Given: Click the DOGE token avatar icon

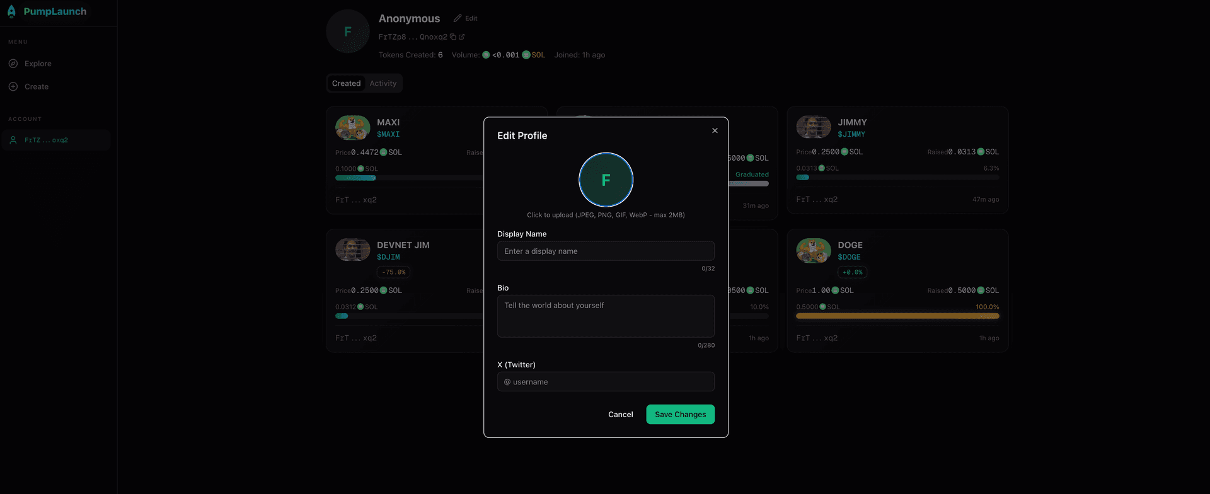Looking at the screenshot, I should point(813,250).
